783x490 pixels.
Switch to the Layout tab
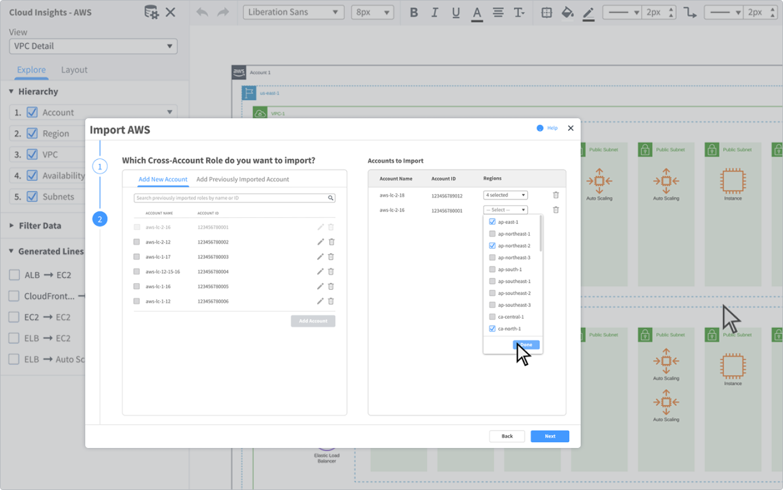[x=74, y=70]
